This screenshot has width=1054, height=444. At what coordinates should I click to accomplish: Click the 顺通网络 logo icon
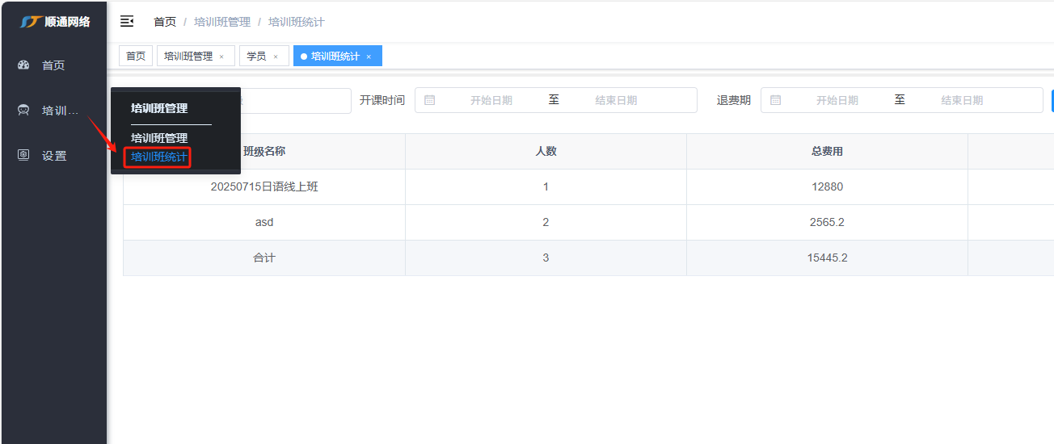(x=31, y=22)
